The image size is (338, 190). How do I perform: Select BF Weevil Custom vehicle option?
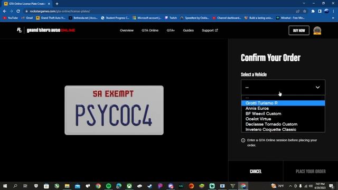tap(283, 113)
